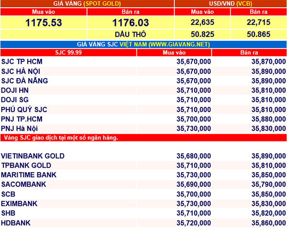This screenshot has height=231, width=287.
Task: Click the PNJ TP.HCM row label
Action: [x=22, y=119]
